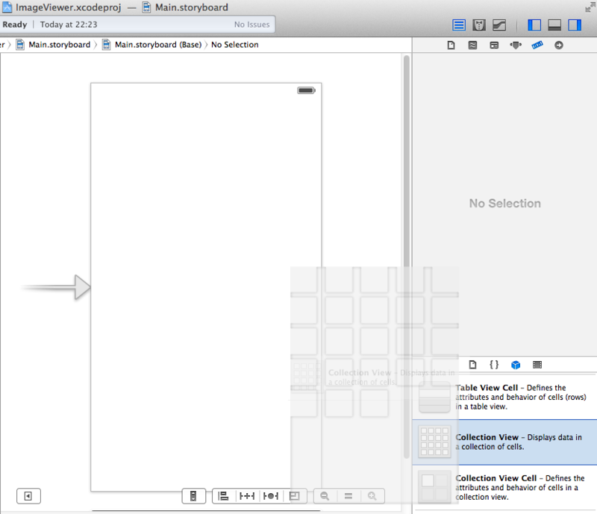The image size is (597, 514).
Task: Select the Table View Cell item
Action: (x=504, y=397)
